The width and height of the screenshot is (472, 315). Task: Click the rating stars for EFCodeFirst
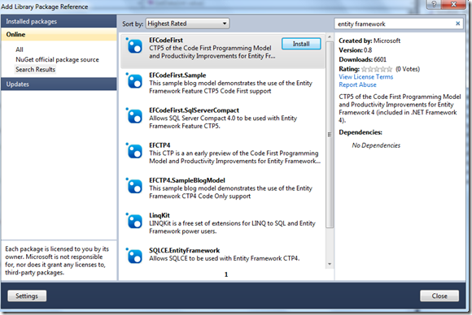click(377, 69)
